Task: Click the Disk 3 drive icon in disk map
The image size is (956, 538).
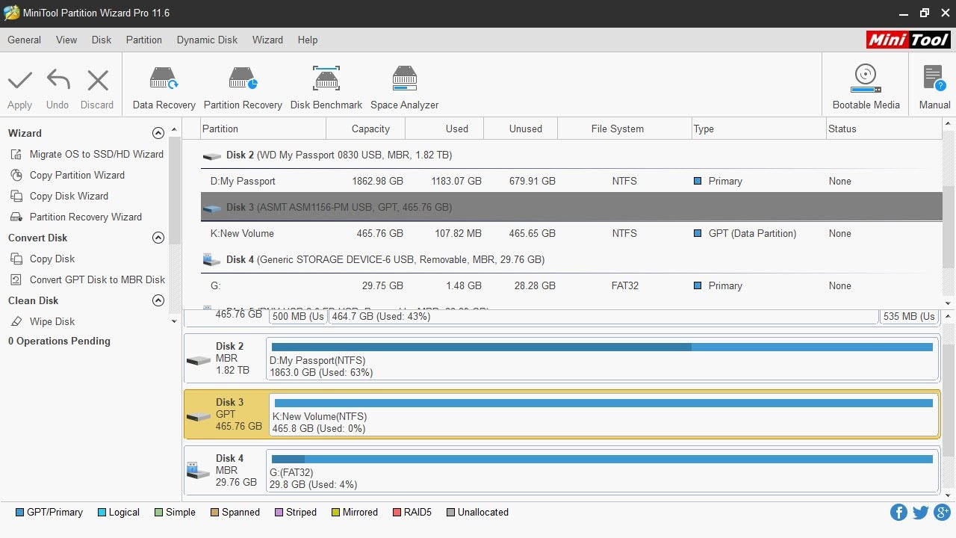Action: (x=199, y=416)
